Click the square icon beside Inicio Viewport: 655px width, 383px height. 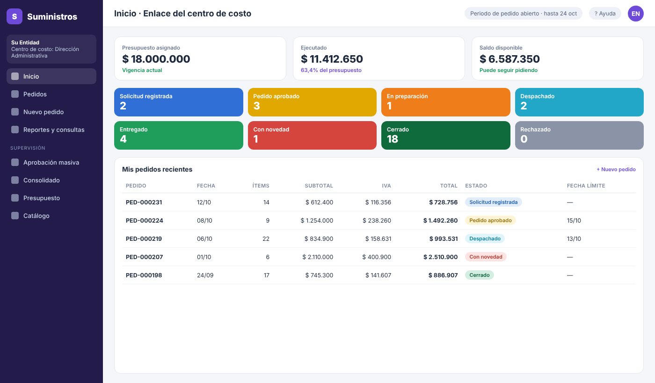(x=15, y=76)
